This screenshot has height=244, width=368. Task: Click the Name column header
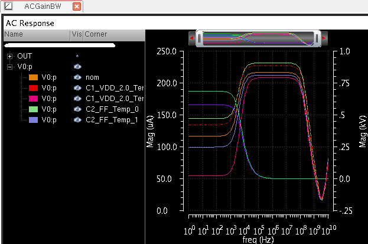coord(14,34)
